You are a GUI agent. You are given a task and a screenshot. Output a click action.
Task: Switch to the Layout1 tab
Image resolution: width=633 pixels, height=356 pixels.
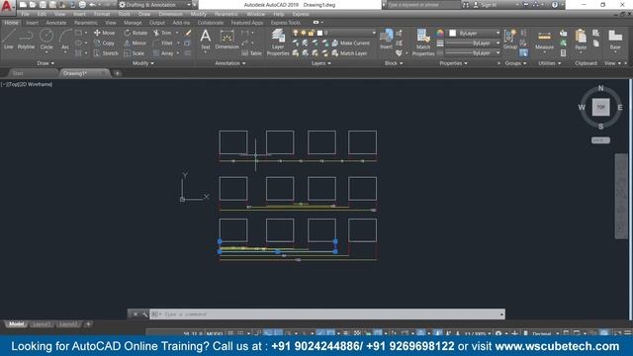pos(42,323)
